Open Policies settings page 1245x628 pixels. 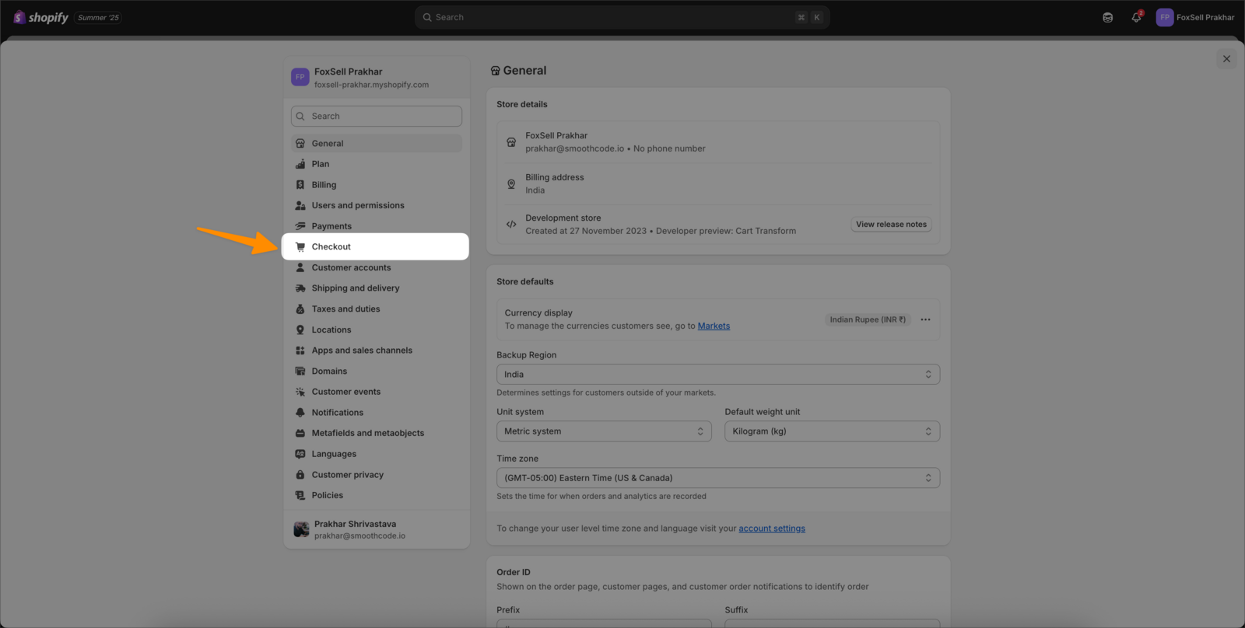(x=377, y=495)
